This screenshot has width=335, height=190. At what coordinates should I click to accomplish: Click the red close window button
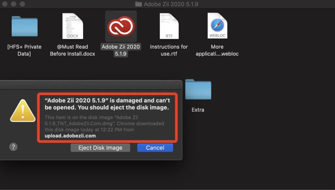(5, 4)
